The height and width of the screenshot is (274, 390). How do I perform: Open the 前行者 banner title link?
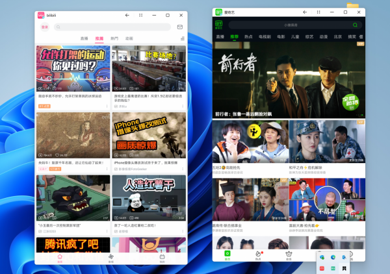250,114
